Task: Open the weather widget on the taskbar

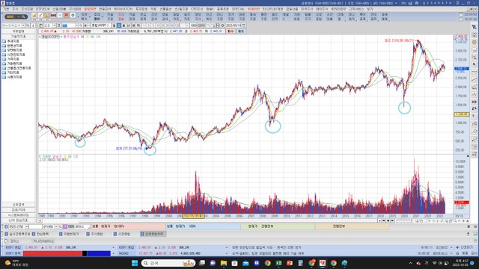Action: [16, 263]
